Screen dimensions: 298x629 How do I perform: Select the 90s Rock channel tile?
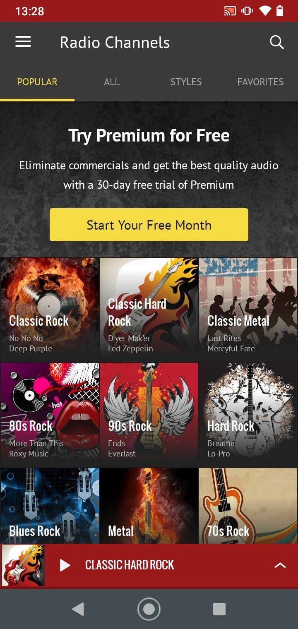(149, 415)
